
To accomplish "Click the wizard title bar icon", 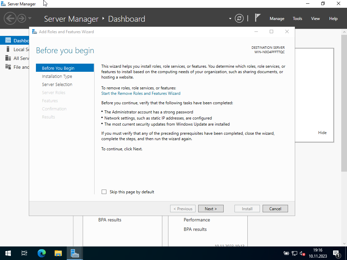I will [35, 31].
